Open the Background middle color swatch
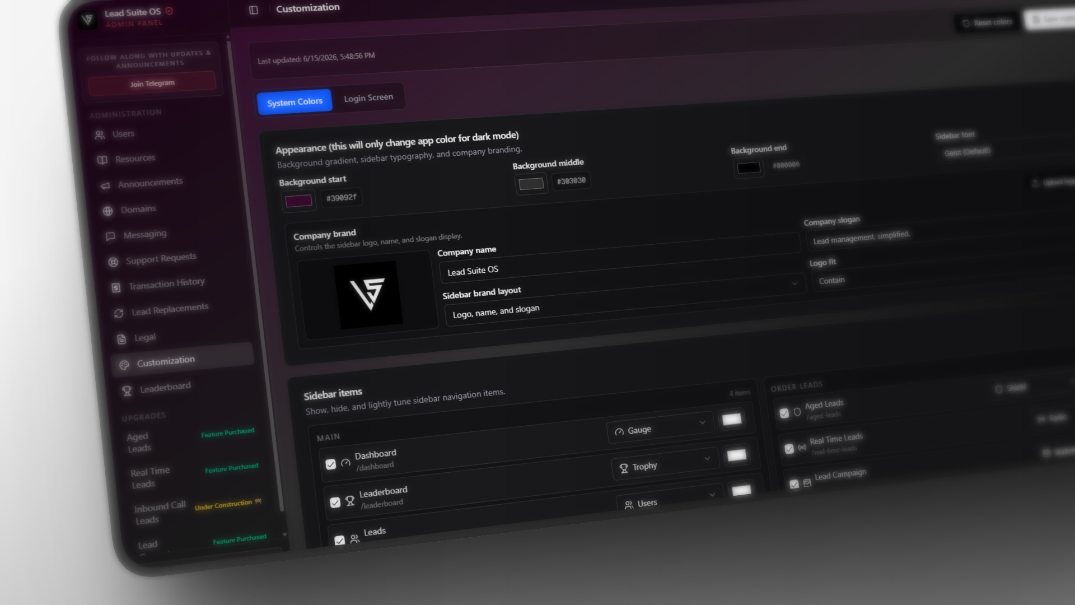The height and width of the screenshot is (605, 1075). point(531,184)
